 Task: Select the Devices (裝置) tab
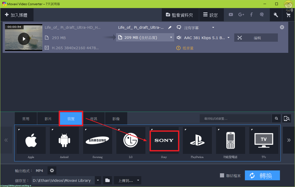(x=71, y=119)
